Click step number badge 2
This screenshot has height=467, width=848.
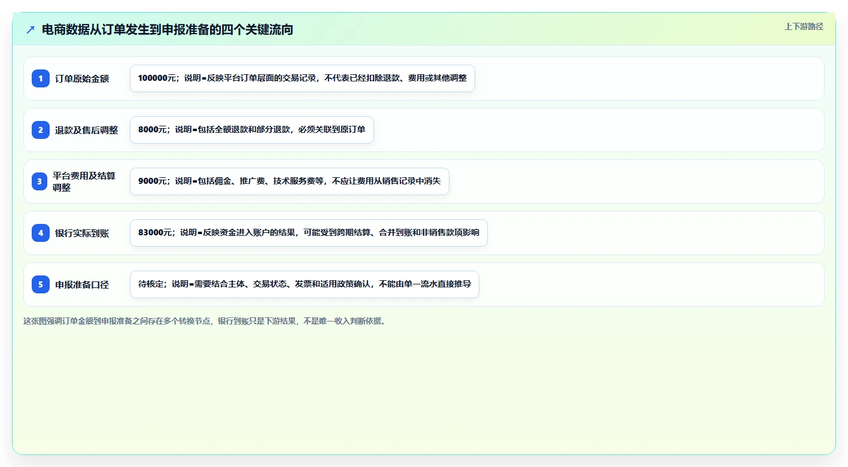point(41,130)
